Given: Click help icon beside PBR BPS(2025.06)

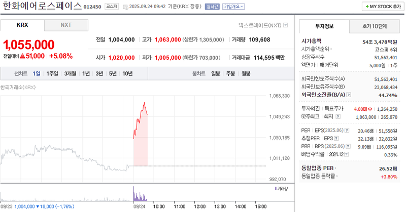Looking at the screenshot, I should pyautogui.click(x=348, y=146).
